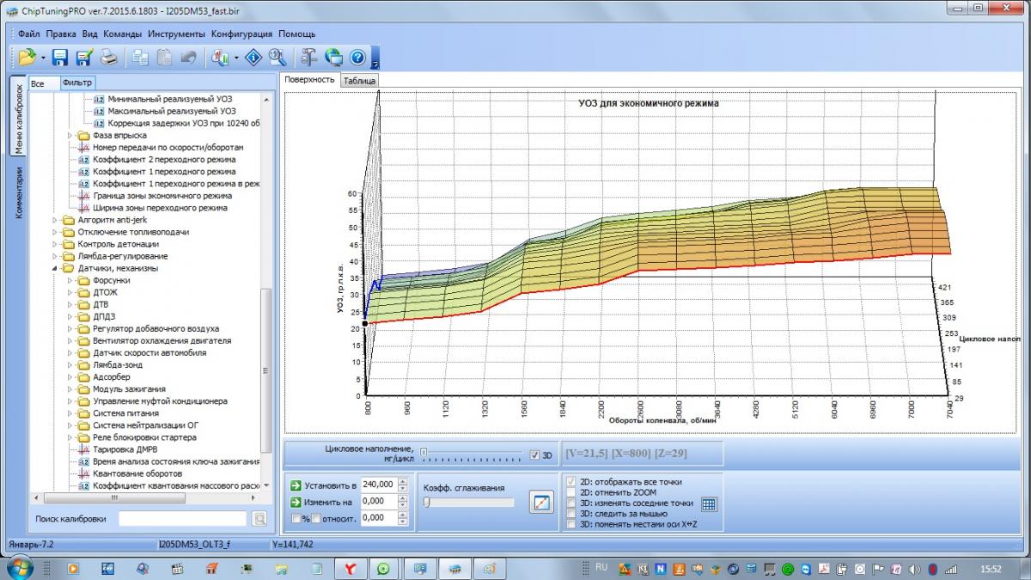The width and height of the screenshot is (1031, 580).
Task: Click the smoothing apply graph button
Action: pos(542,503)
